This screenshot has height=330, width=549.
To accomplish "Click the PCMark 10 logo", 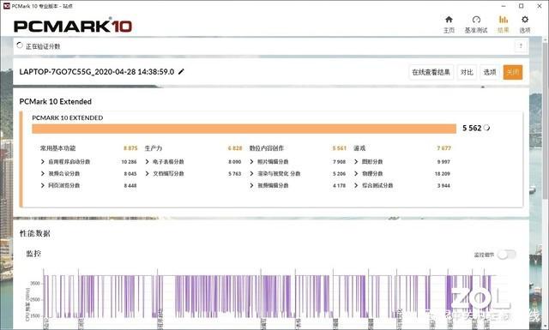I will (73, 26).
